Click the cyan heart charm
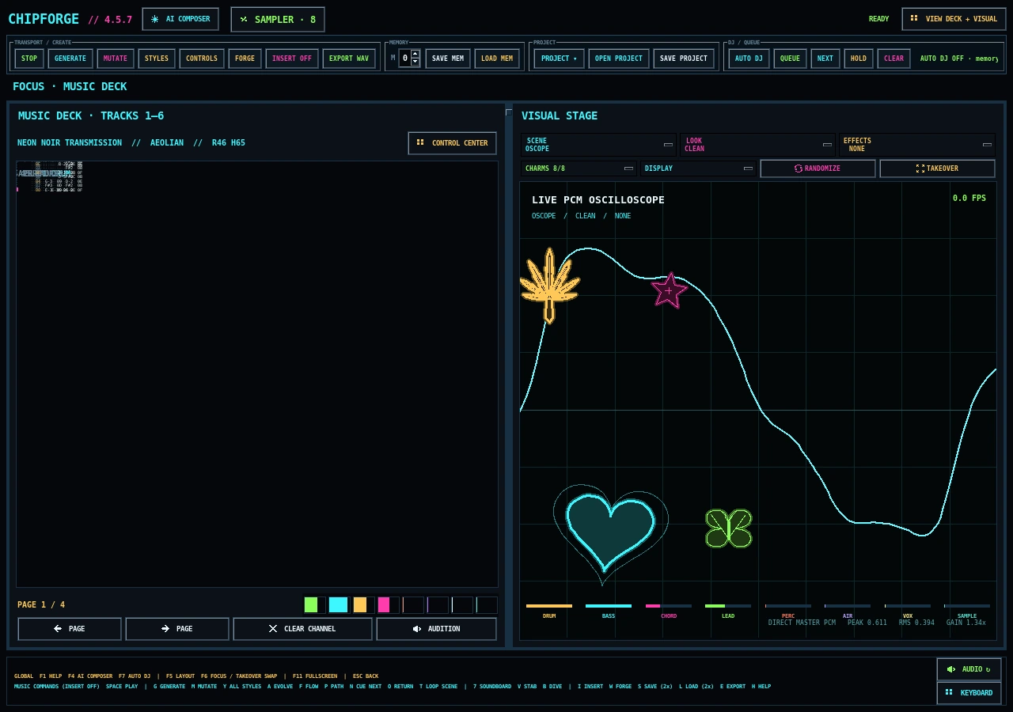Image resolution: width=1013 pixels, height=712 pixels. click(x=610, y=532)
